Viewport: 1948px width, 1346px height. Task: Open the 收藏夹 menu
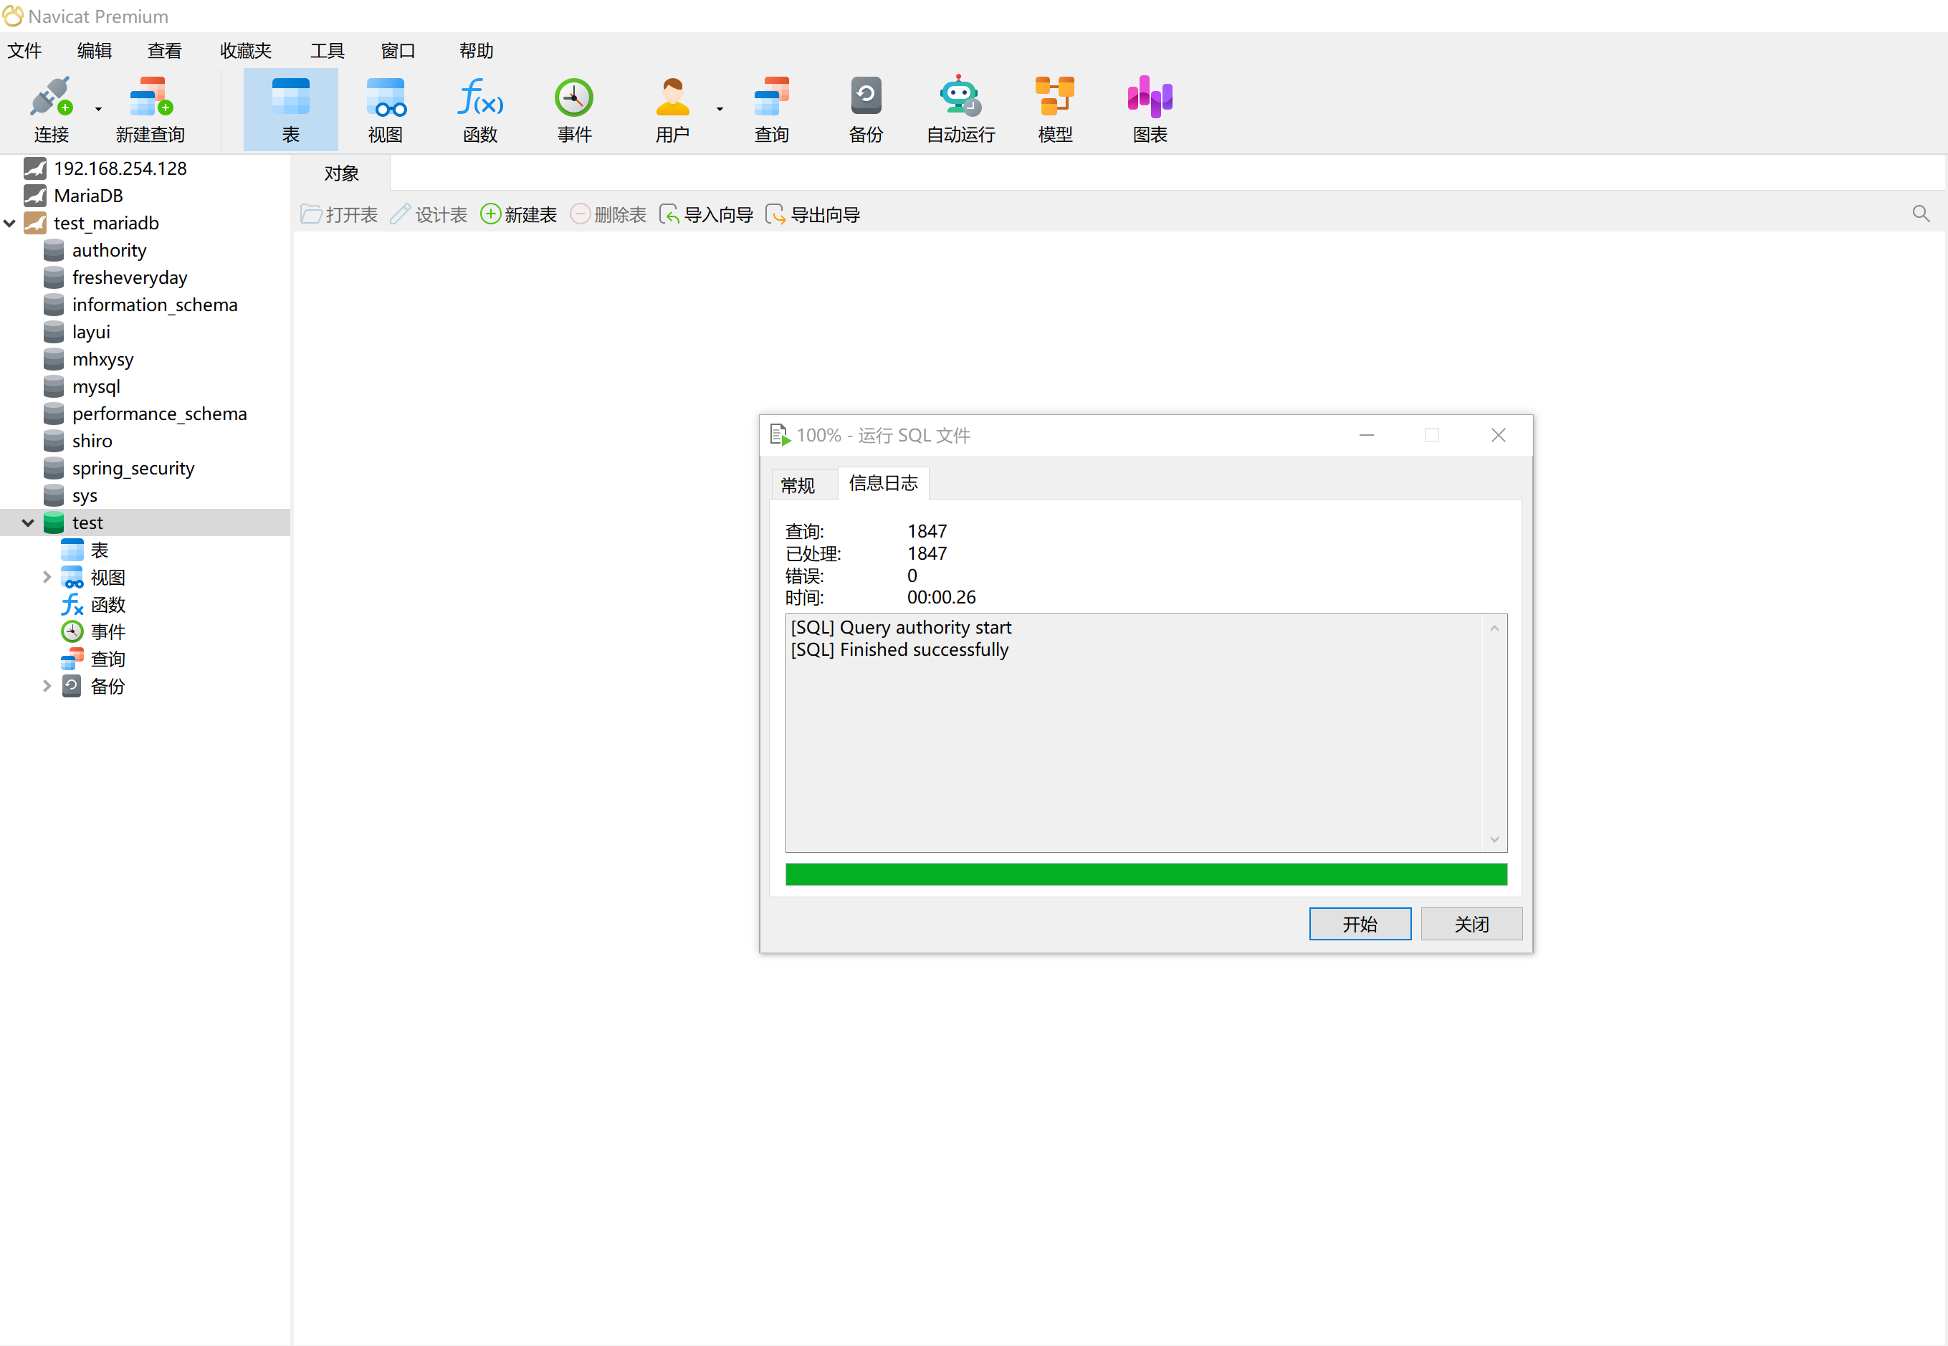245,51
